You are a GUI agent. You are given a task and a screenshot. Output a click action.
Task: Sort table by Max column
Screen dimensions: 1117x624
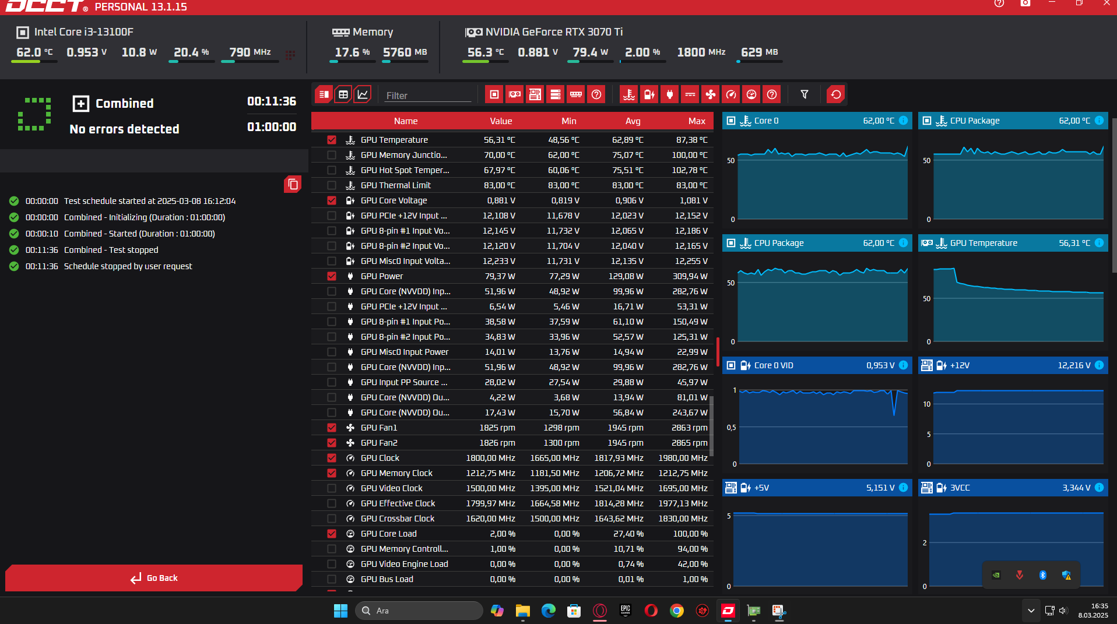(697, 121)
